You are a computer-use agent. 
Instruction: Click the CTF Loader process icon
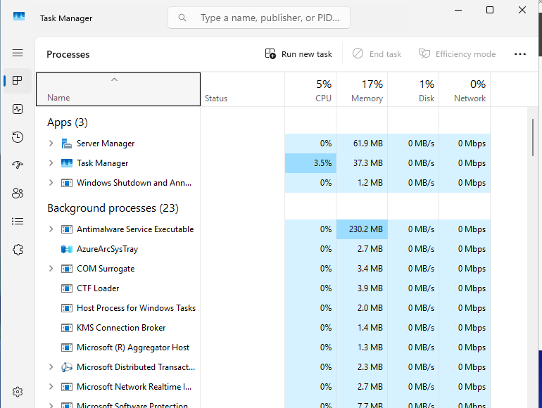coord(67,288)
